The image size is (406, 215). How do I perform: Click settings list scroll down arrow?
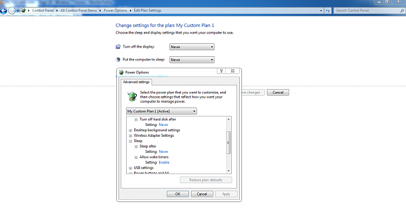click(228, 171)
